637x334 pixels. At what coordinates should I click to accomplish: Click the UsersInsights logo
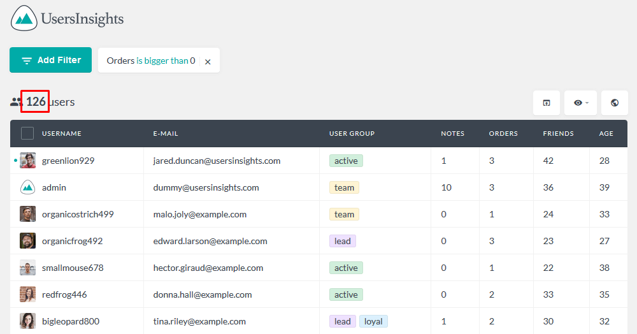click(x=67, y=18)
